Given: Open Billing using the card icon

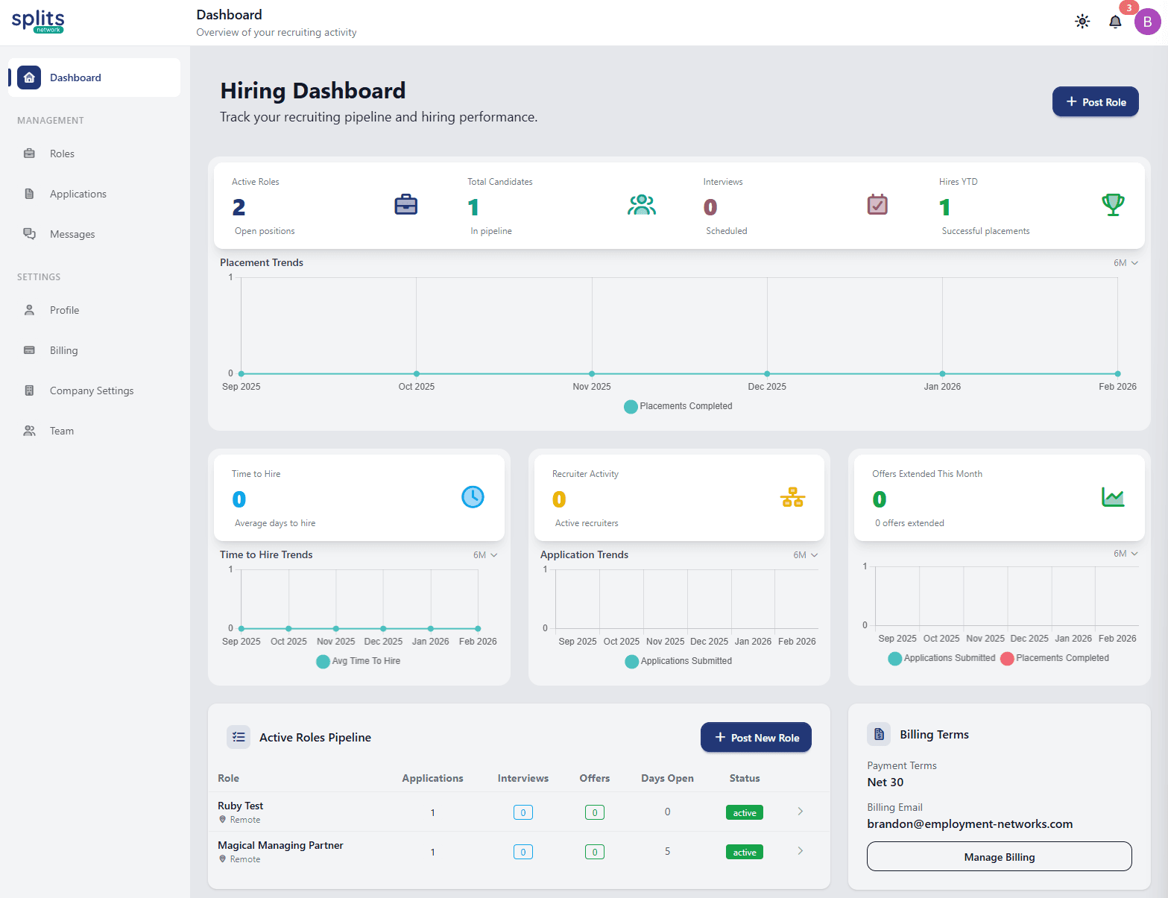Looking at the screenshot, I should (30, 350).
